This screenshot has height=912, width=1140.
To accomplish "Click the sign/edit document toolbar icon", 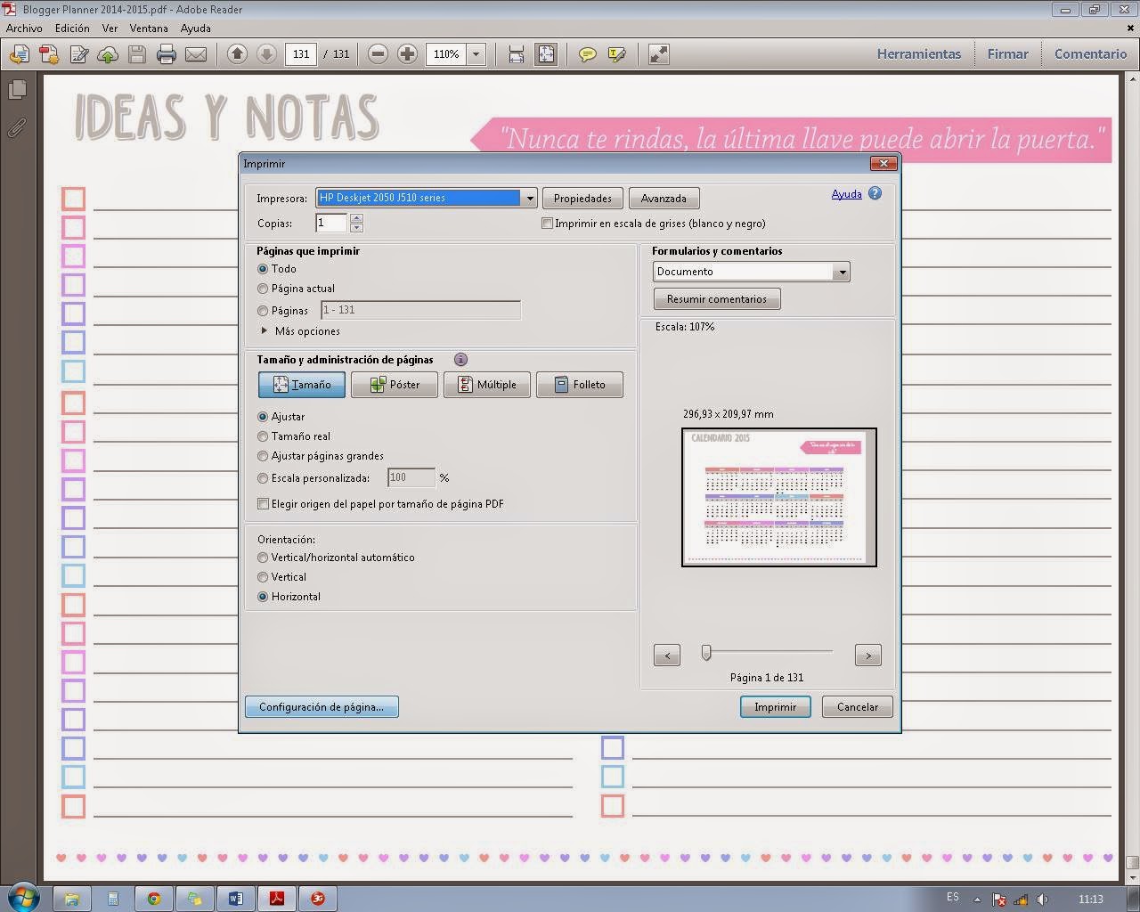I will coord(78,54).
